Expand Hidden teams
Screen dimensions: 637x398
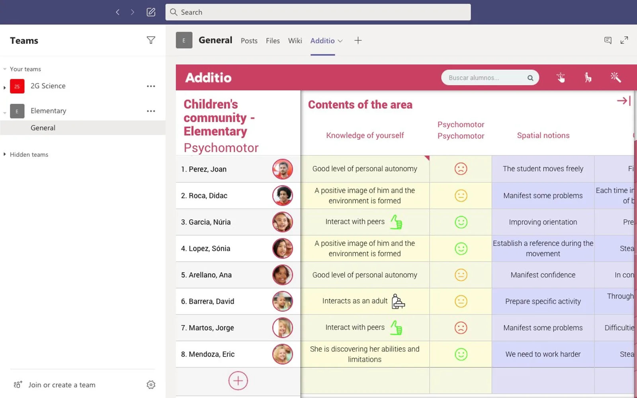point(4,154)
